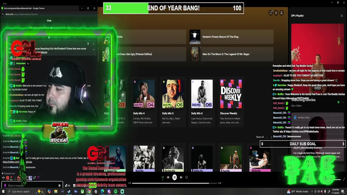Open the emoji picker in Kick chat
This screenshot has width=347, height=195.
pyautogui.click(x=59, y=186)
